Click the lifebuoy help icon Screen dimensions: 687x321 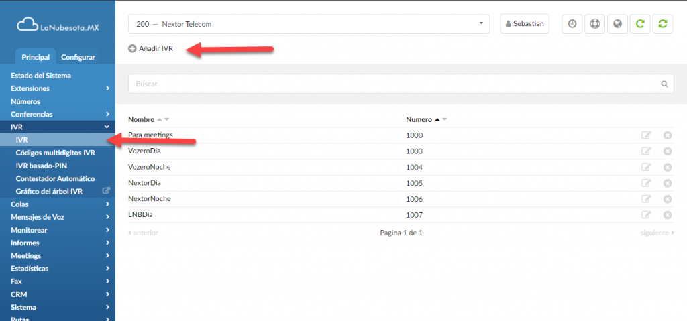click(x=594, y=24)
